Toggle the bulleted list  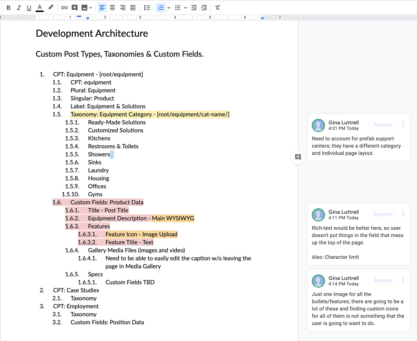pos(178,8)
